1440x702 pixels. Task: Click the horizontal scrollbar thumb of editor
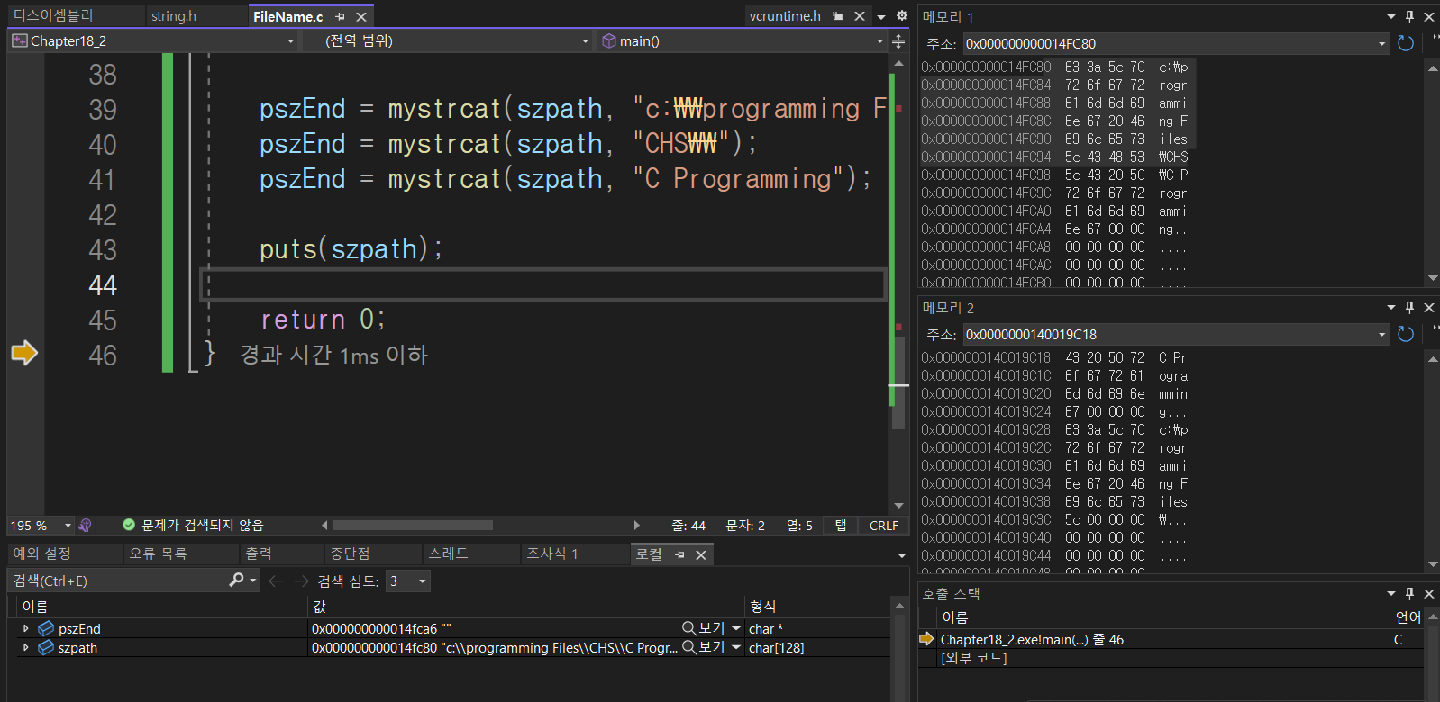pos(413,525)
